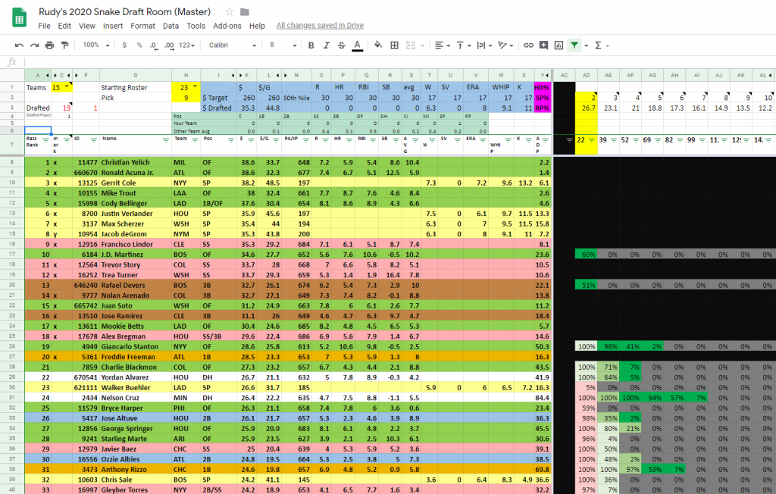Image resolution: width=776 pixels, height=494 pixels.
Task: Click the merge cells icon
Action: click(x=410, y=45)
